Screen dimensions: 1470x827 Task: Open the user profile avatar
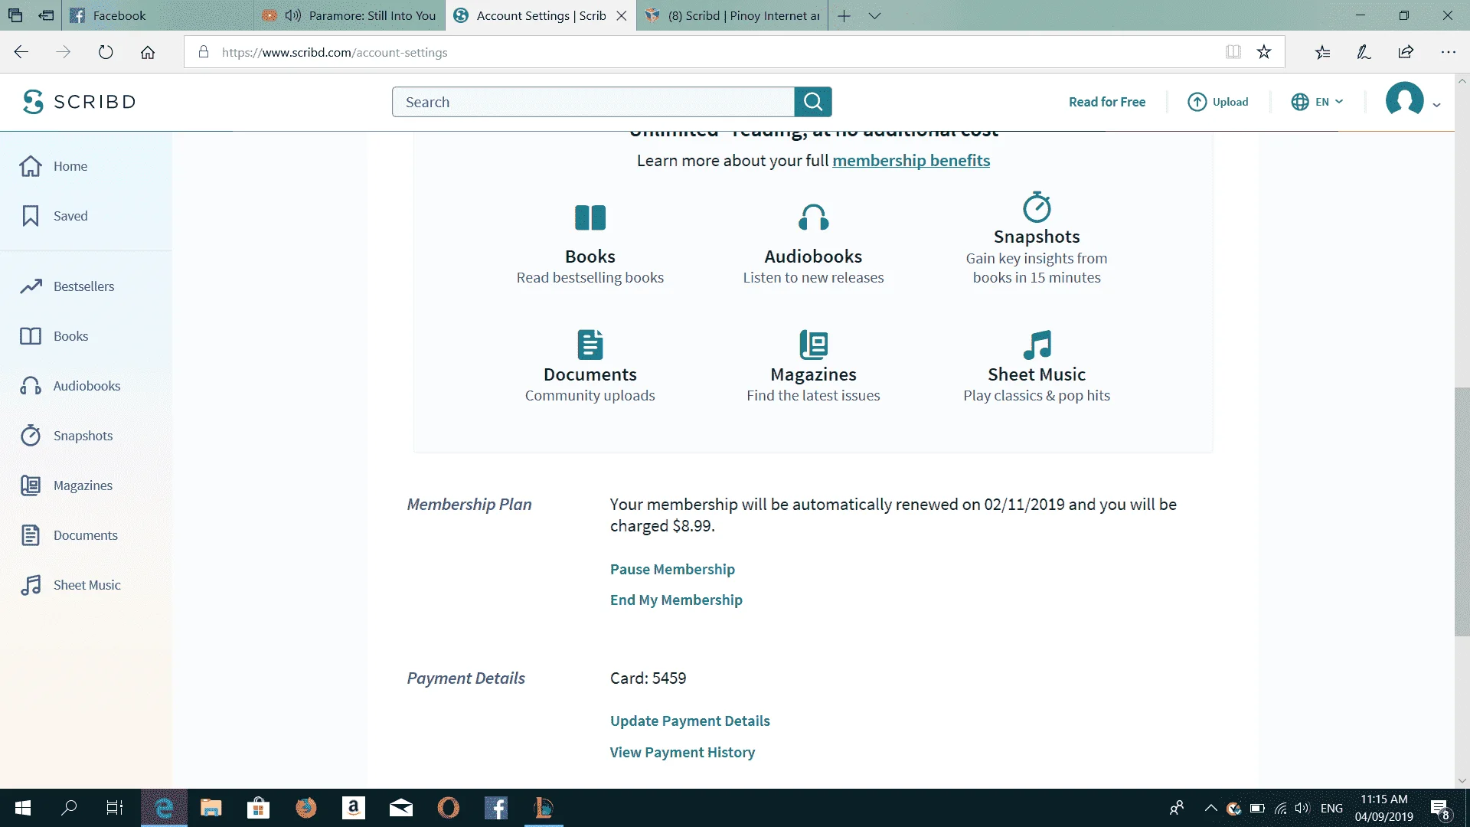point(1404,100)
